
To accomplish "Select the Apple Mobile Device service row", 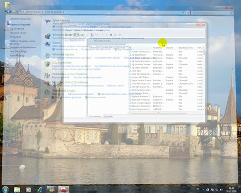I will point(165,80).
